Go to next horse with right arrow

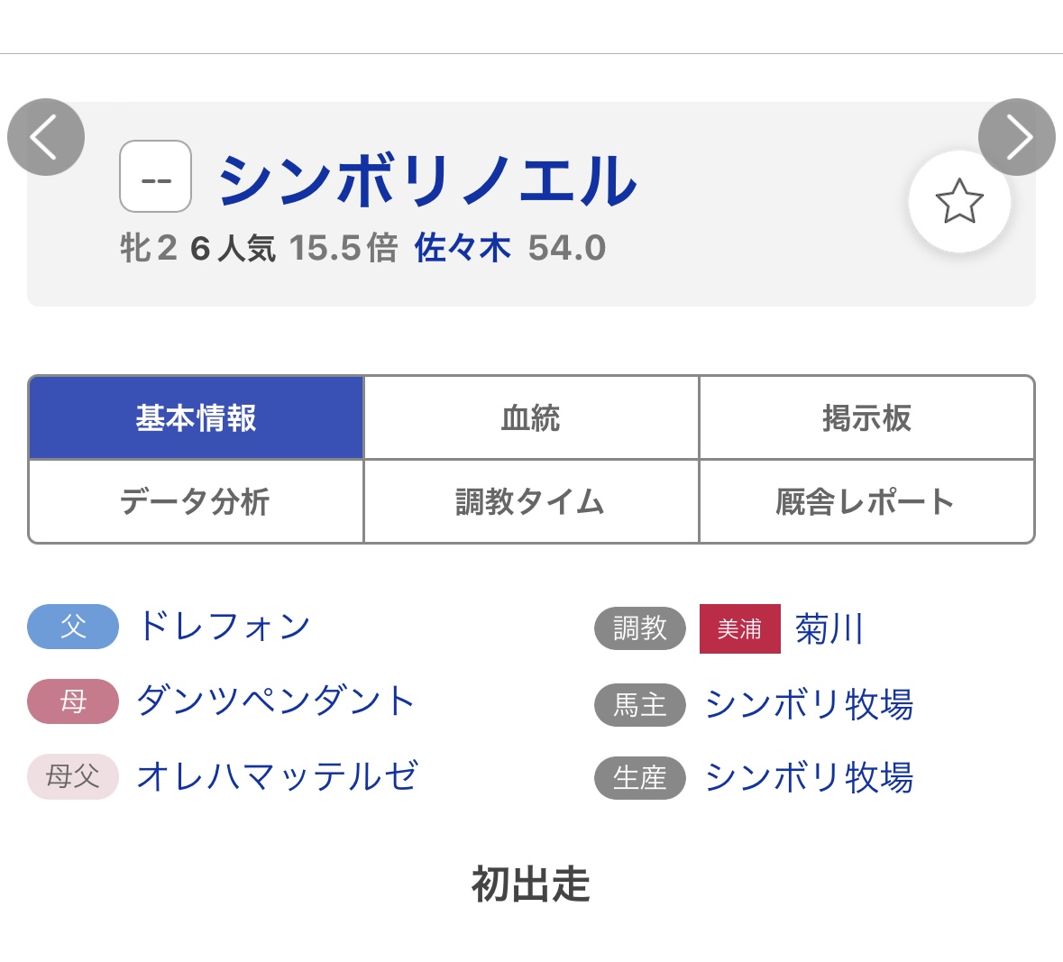[1016, 137]
